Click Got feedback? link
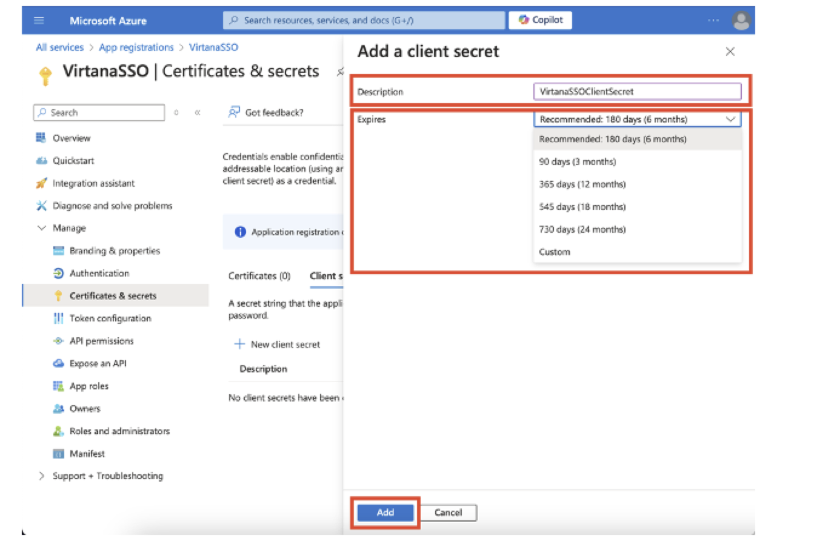This screenshot has height=541, width=817. (x=274, y=113)
